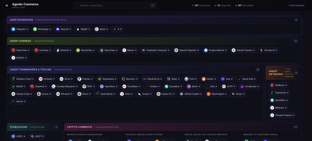Click the ClawHub icon
The height and width of the screenshot is (141, 312).
tap(32, 86)
